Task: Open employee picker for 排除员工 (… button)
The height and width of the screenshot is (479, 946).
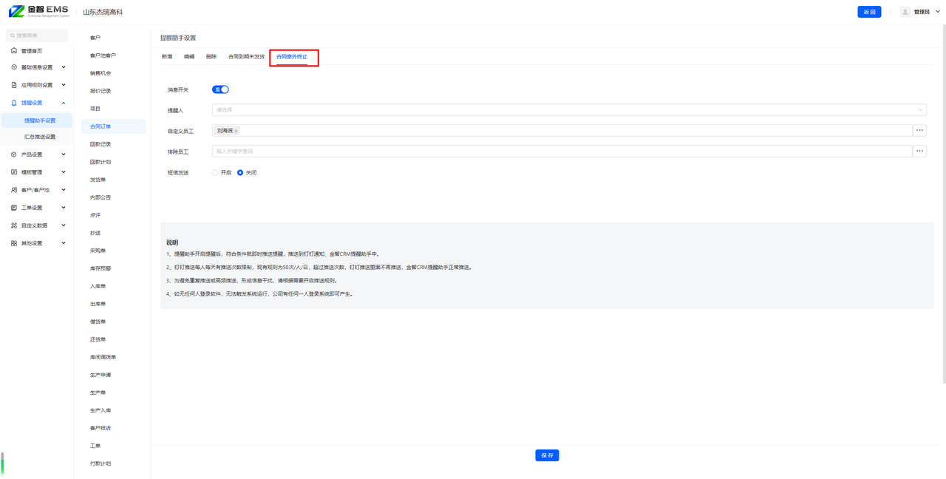Action: click(920, 151)
